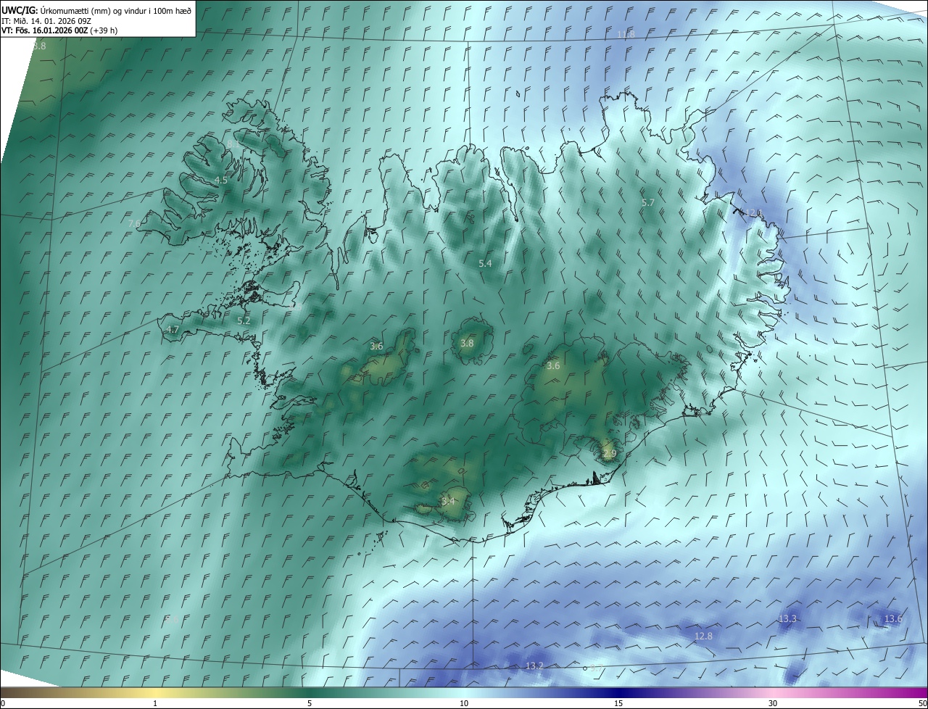Click the 2.9 value label
Image resolution: width=928 pixels, height=709 pixels.
(x=609, y=454)
